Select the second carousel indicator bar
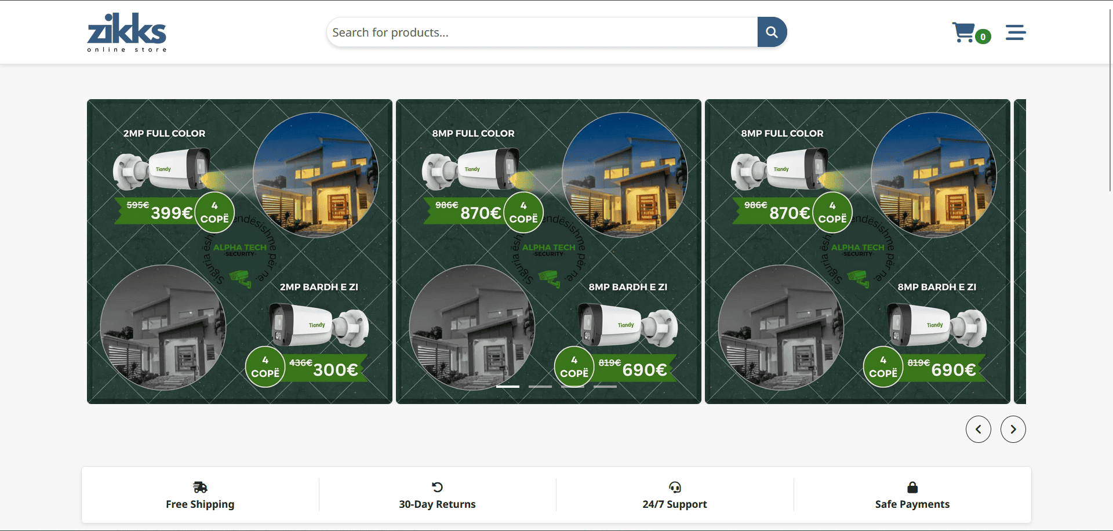This screenshot has width=1113, height=531. click(540, 386)
